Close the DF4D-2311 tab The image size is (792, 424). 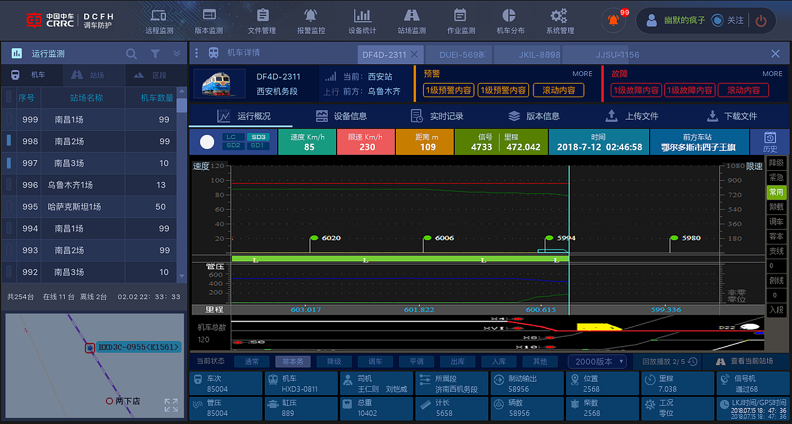coord(415,54)
